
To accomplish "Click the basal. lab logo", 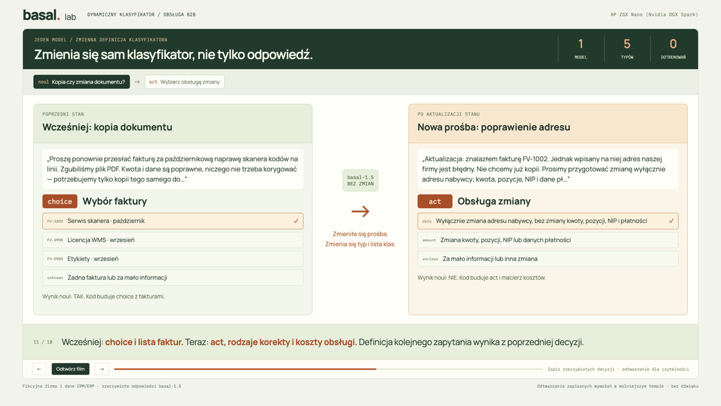I will tap(49, 15).
